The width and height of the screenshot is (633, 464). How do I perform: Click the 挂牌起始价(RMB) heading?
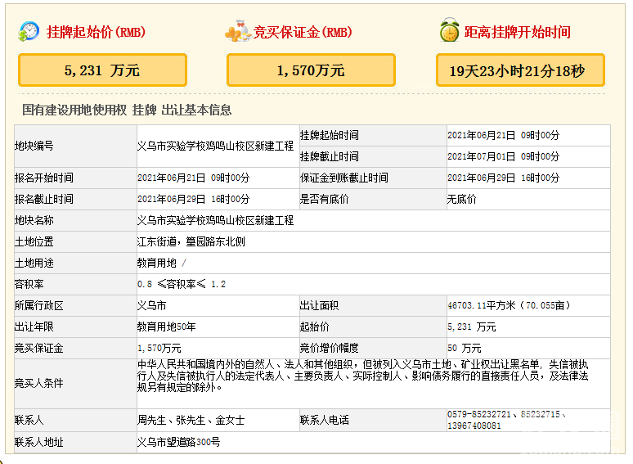click(x=96, y=33)
